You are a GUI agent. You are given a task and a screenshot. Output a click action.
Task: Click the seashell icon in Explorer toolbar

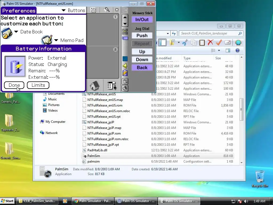point(238,42)
